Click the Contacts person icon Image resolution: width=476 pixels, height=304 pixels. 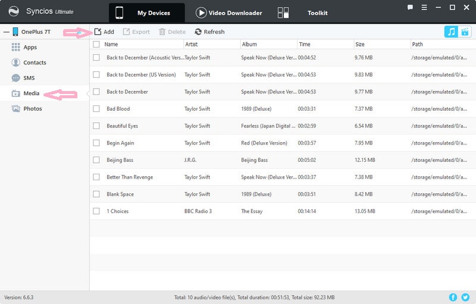[x=15, y=62]
